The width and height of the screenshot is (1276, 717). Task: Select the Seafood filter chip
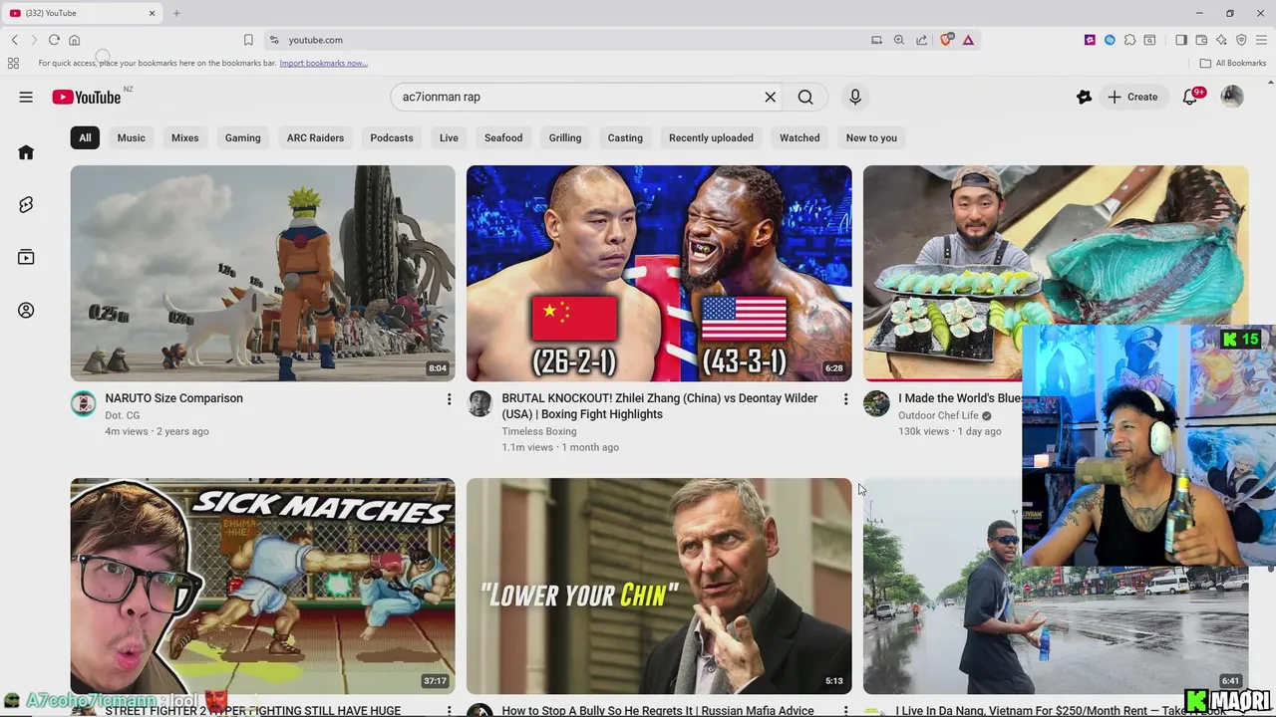(x=503, y=138)
